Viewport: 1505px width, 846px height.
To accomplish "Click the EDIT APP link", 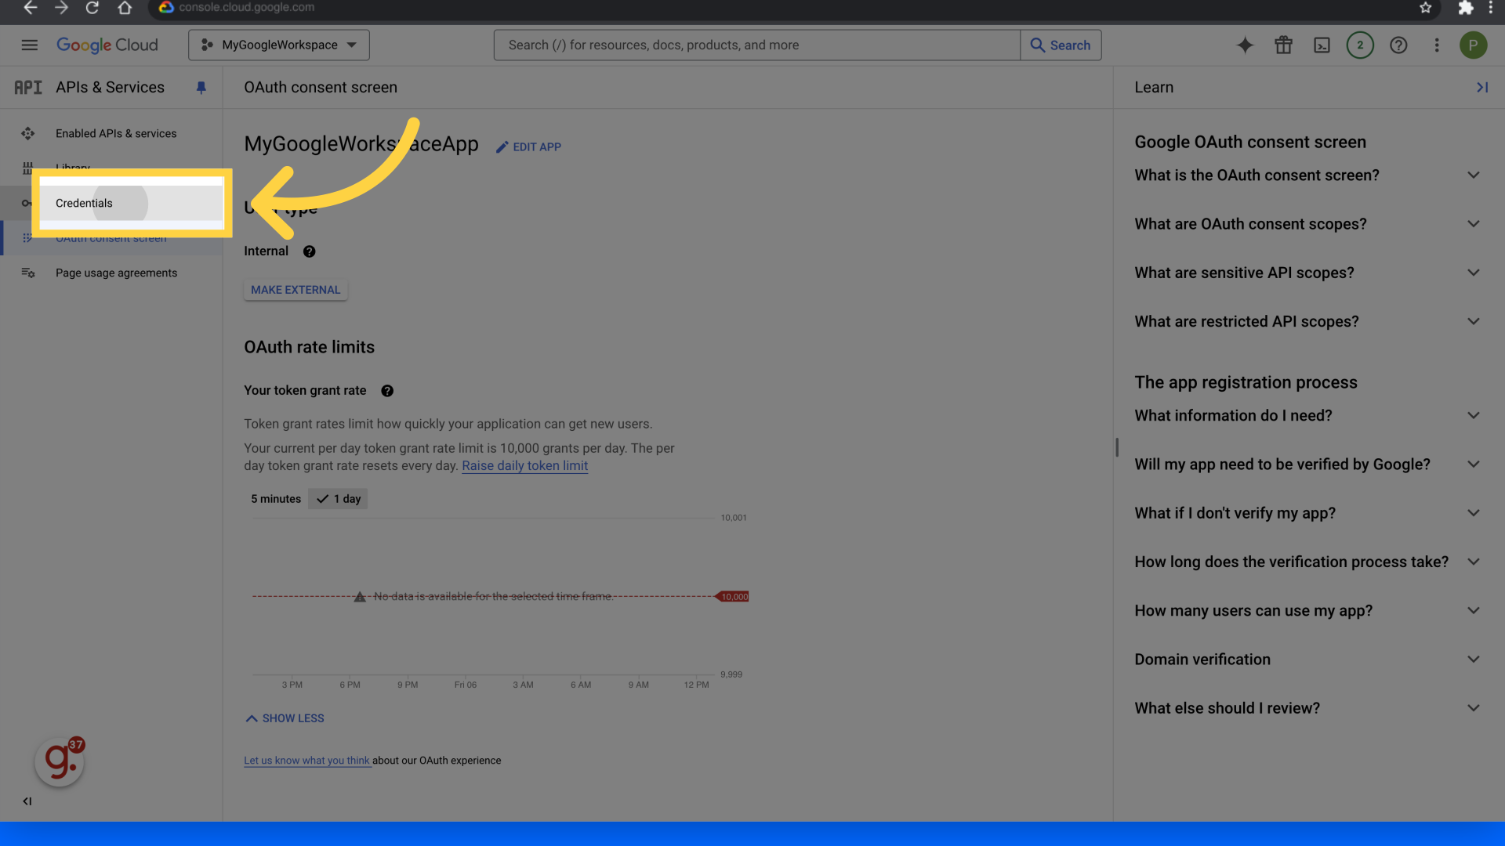I will click(528, 147).
